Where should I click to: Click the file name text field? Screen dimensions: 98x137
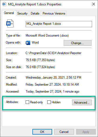59,24
